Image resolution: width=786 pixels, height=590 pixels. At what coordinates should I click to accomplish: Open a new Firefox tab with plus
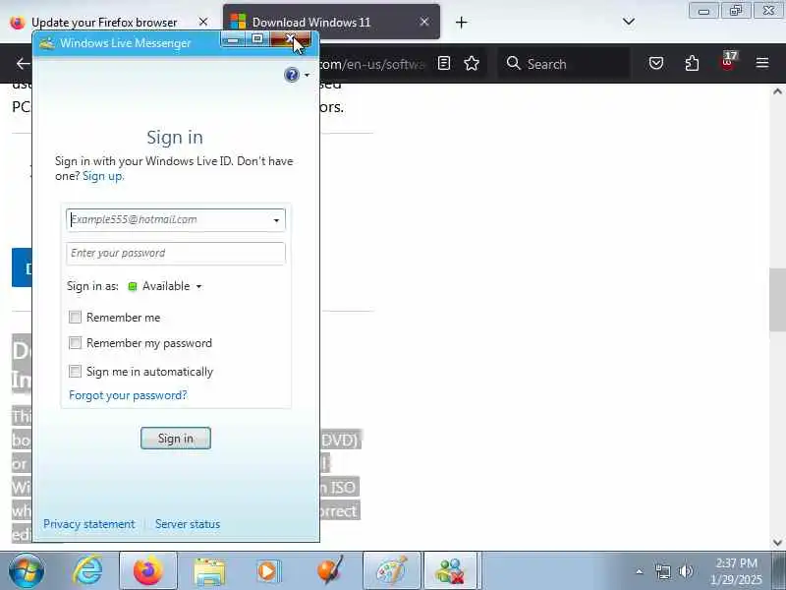tap(461, 22)
